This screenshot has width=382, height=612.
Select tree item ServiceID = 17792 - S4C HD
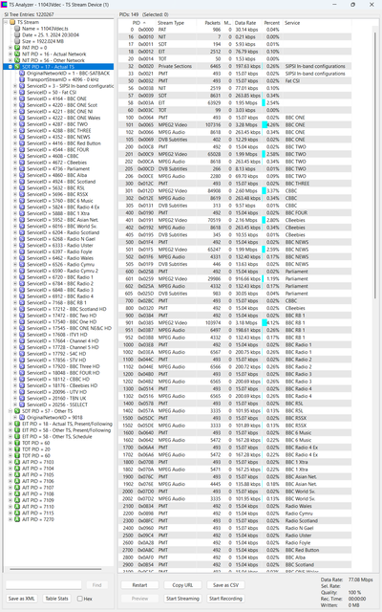(56, 354)
